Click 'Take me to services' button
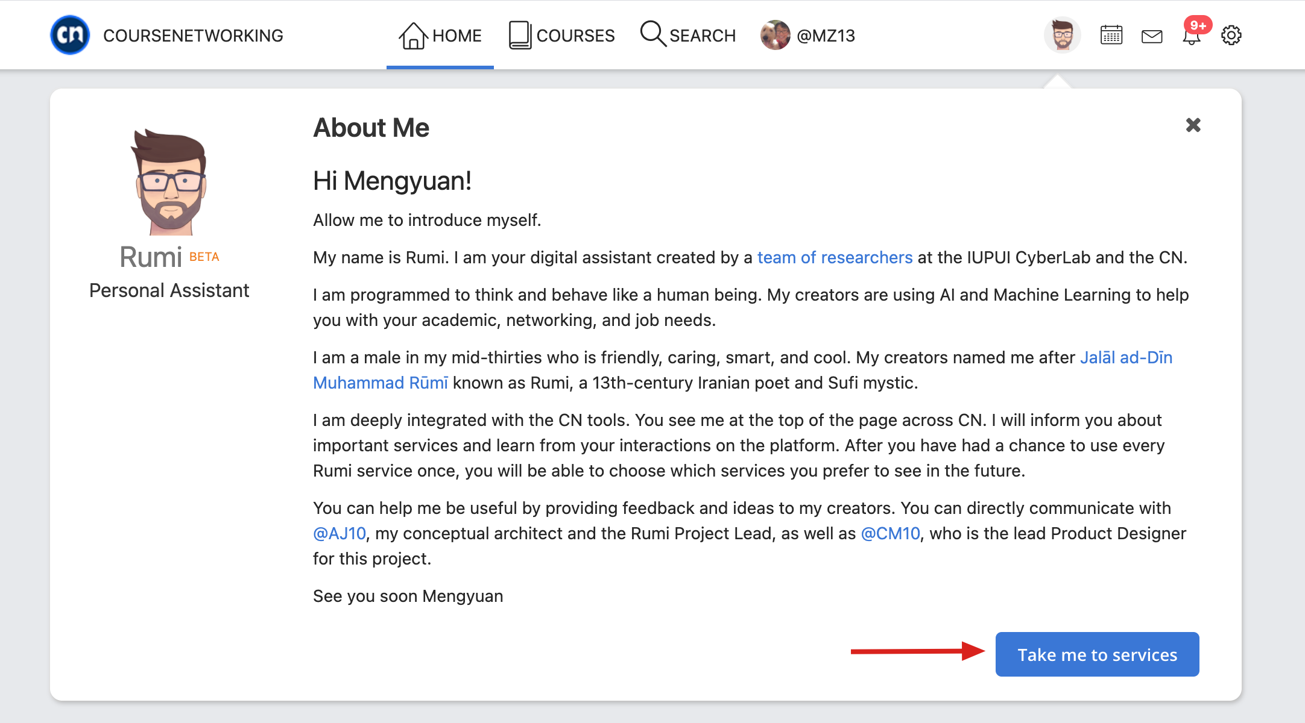 [x=1098, y=654]
